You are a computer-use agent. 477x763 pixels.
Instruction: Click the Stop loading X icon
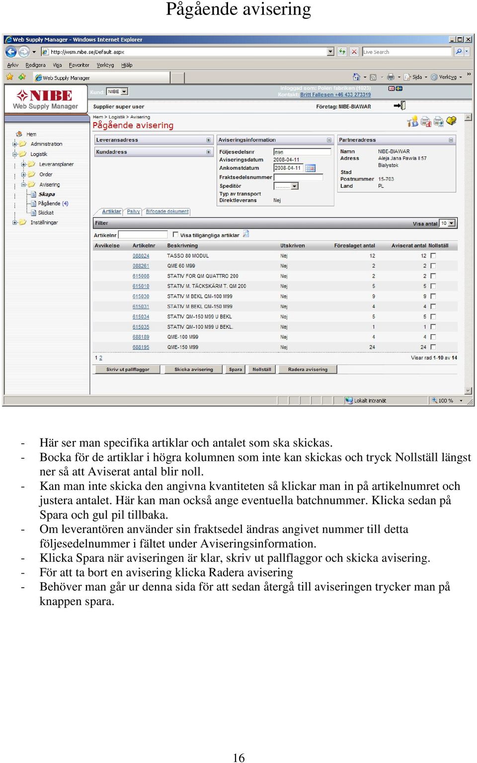click(354, 51)
